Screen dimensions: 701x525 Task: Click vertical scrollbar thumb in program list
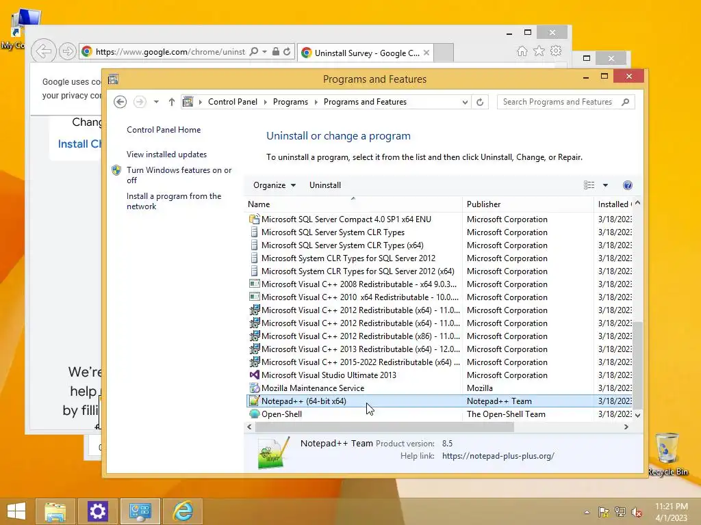[x=637, y=365]
